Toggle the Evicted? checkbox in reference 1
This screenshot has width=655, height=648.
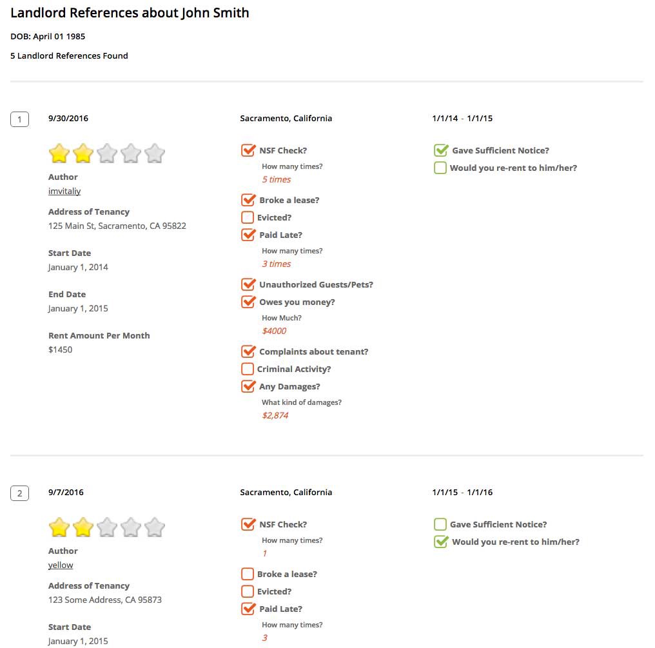coord(248,218)
